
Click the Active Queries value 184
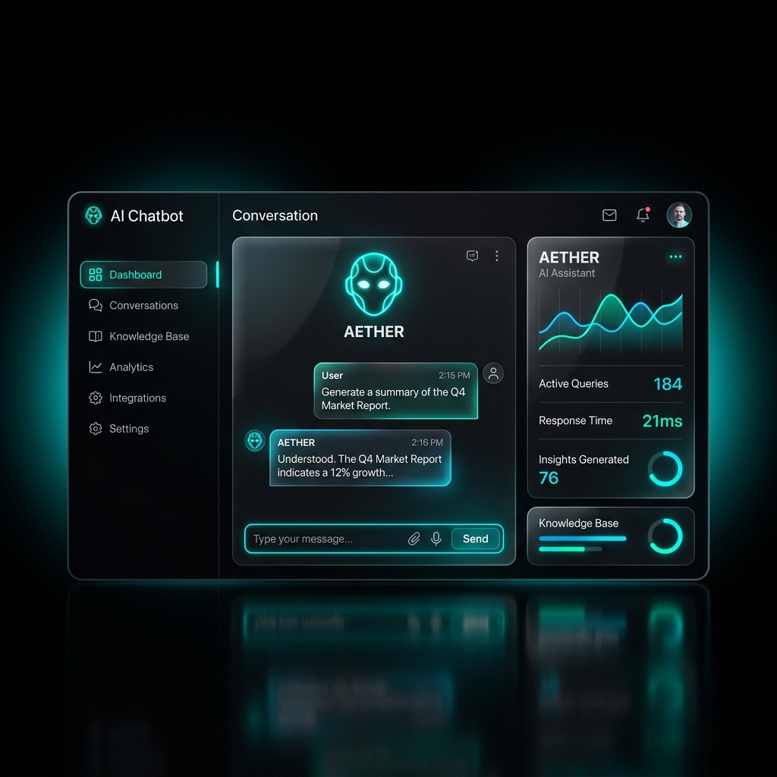pyautogui.click(x=668, y=384)
